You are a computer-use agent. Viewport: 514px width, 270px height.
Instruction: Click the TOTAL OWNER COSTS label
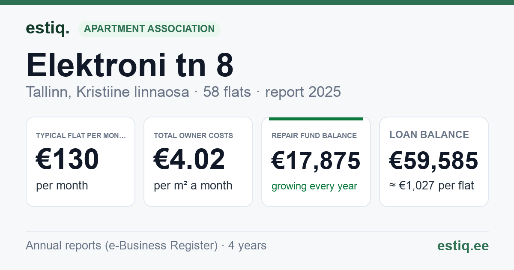coord(193,135)
